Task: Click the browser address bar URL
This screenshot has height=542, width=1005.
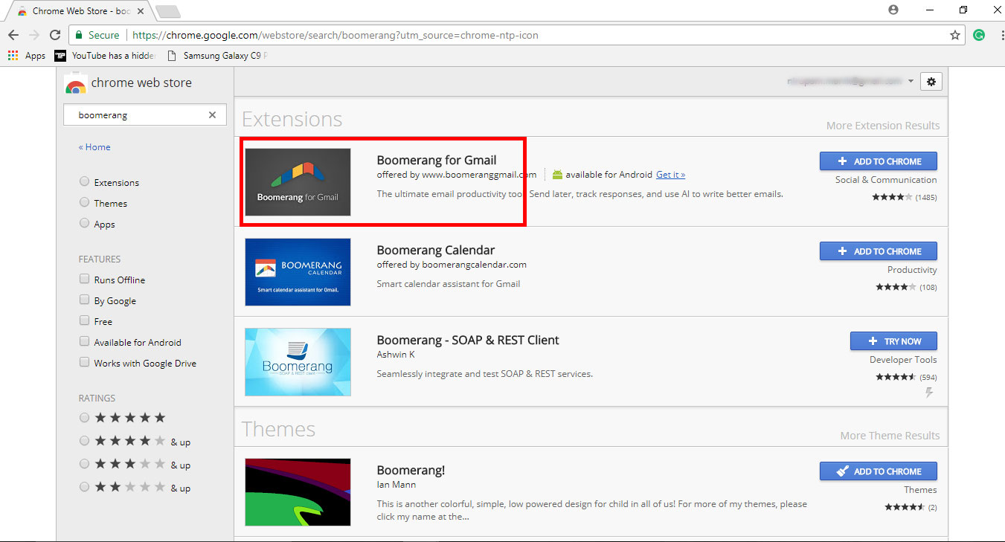Action: click(x=335, y=35)
